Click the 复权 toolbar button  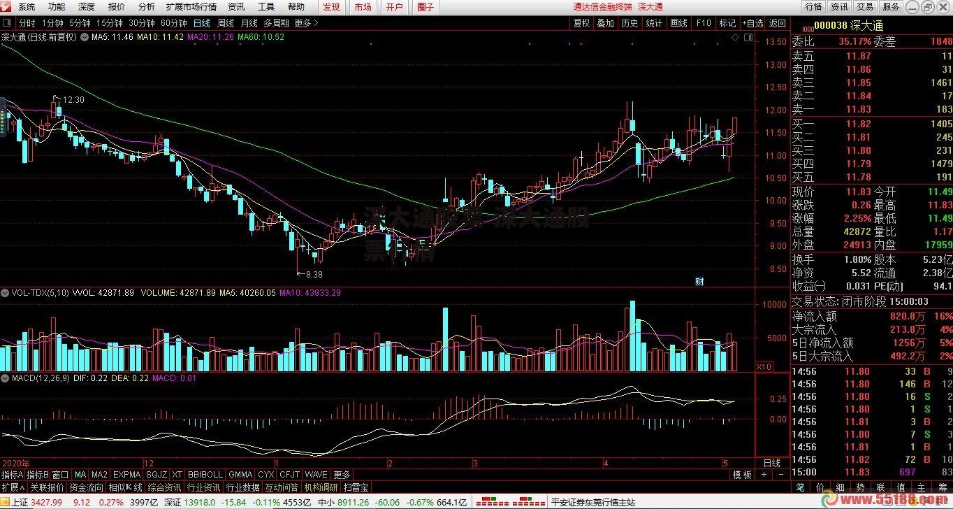[x=581, y=23]
